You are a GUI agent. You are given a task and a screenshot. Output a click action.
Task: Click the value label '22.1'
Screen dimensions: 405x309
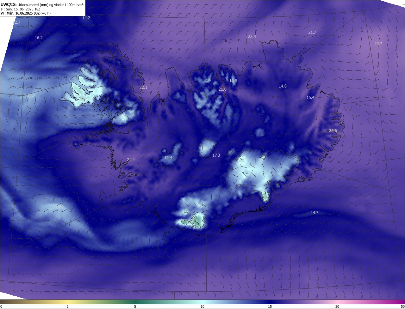pos(143,88)
